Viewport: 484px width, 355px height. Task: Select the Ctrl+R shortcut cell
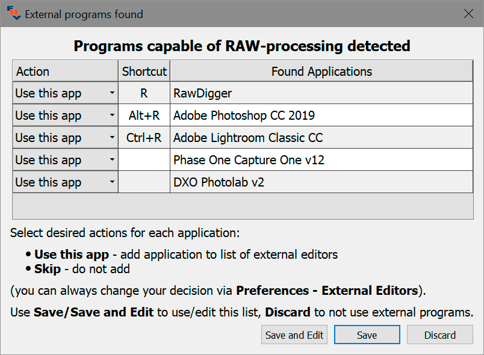click(144, 138)
